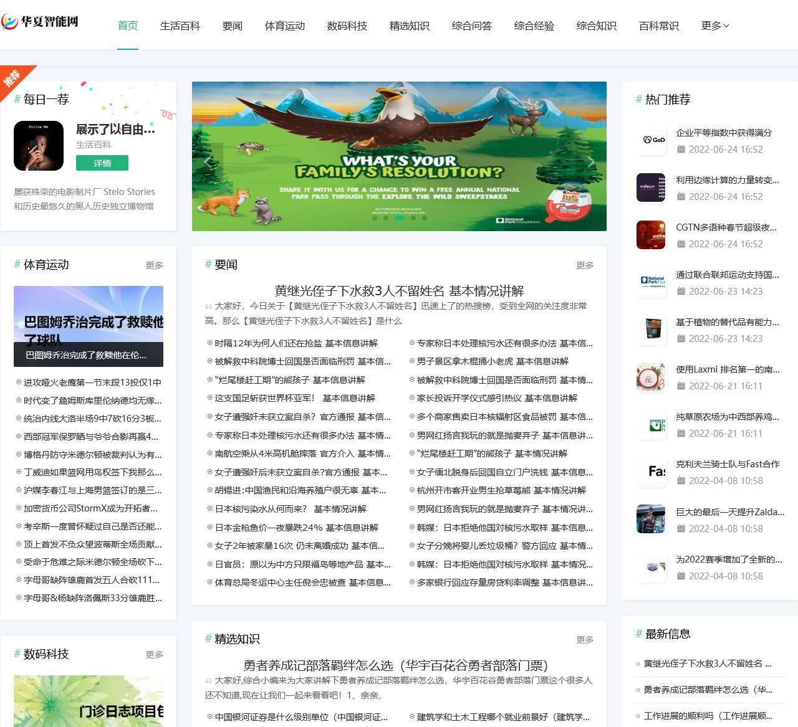This screenshot has height=727, width=798.
Task: Click 更多 in the 精选知识 section
Action: 585,640
